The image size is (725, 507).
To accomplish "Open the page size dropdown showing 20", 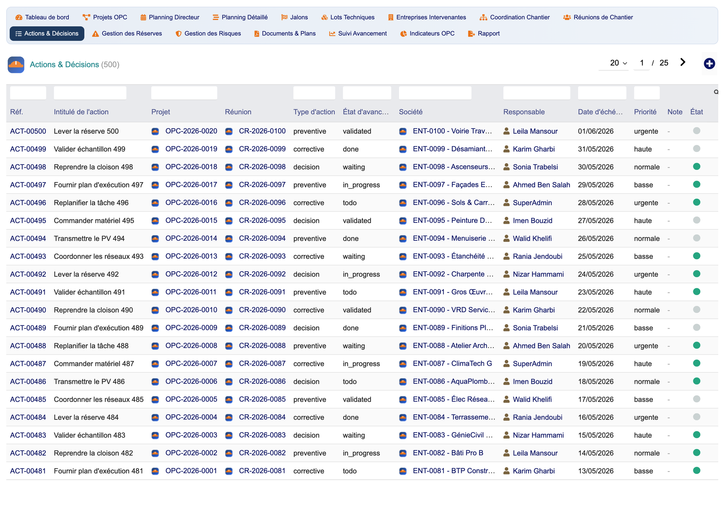I will (x=614, y=63).
